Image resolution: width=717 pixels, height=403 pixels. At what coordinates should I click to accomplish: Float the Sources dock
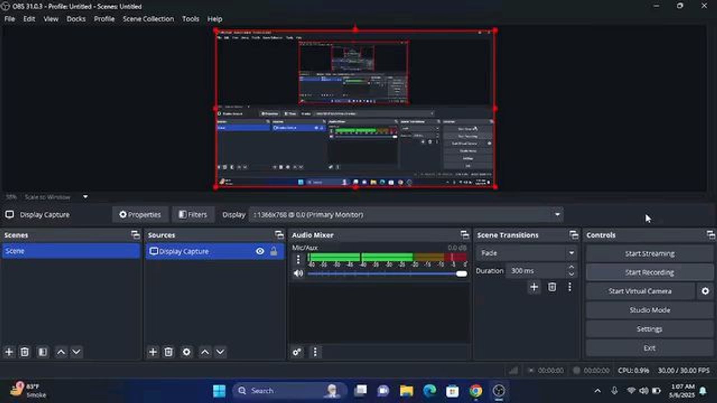coord(279,235)
